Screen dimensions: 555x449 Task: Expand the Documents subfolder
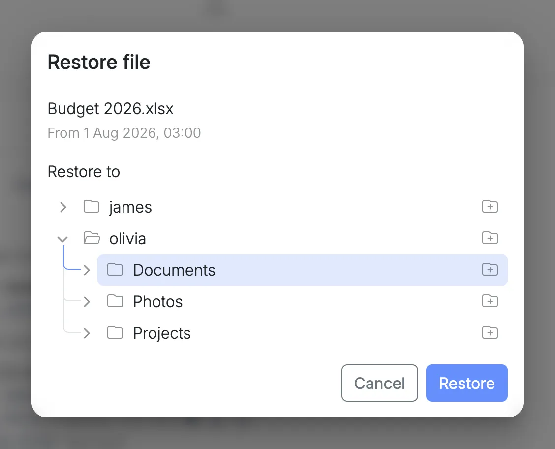[x=87, y=270]
